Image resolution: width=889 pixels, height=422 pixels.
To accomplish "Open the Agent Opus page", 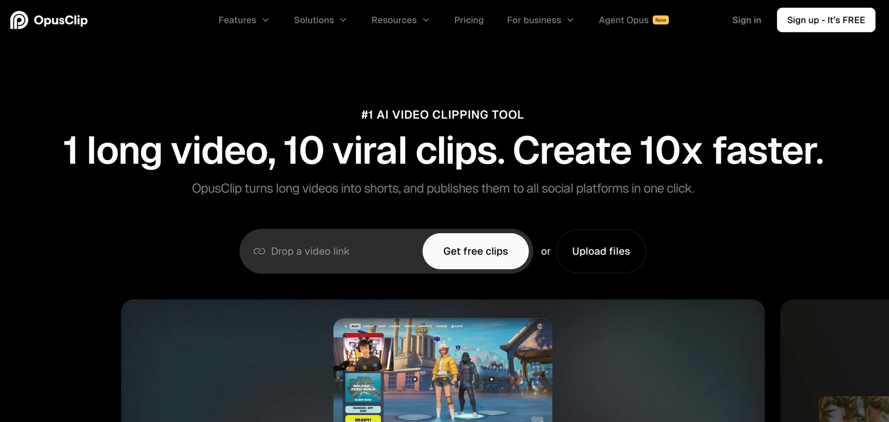I will (633, 20).
